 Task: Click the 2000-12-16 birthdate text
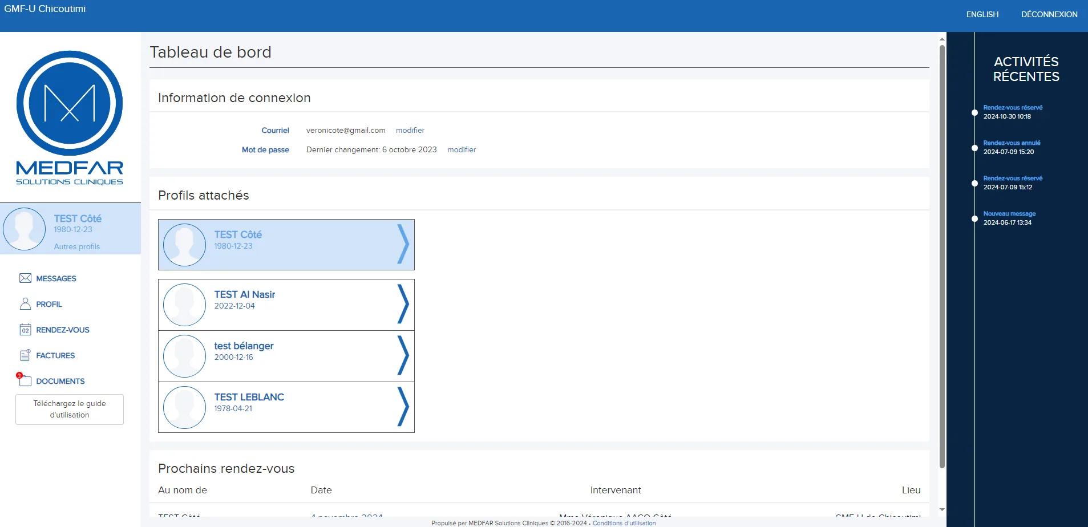click(233, 357)
